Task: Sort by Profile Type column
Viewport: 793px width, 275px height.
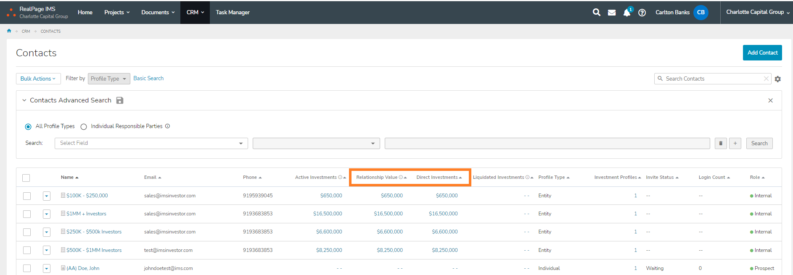Action: tap(554, 177)
